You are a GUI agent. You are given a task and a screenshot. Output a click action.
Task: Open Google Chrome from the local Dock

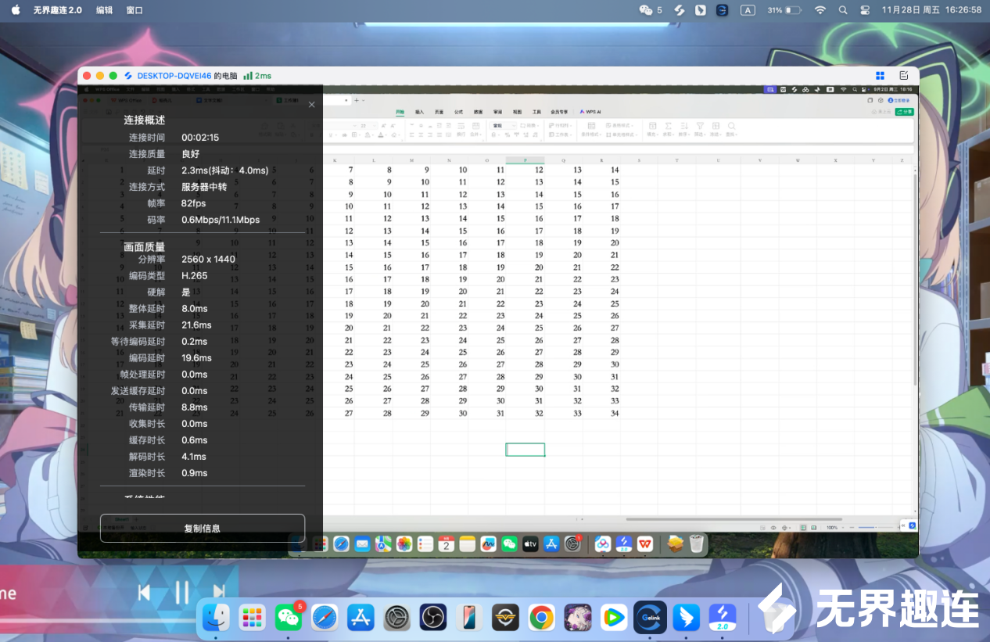click(541, 618)
